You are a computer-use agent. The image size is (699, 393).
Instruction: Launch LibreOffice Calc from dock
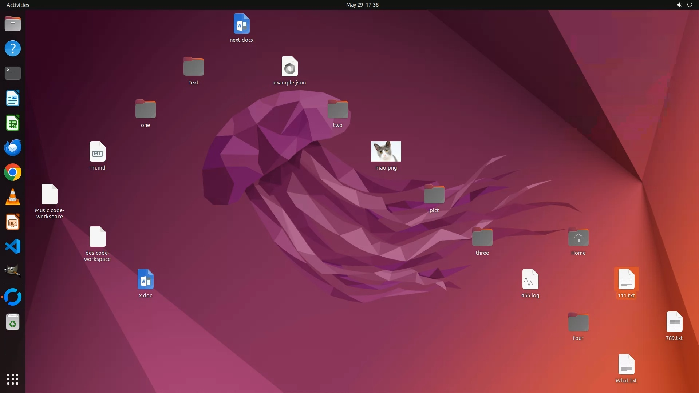click(13, 123)
